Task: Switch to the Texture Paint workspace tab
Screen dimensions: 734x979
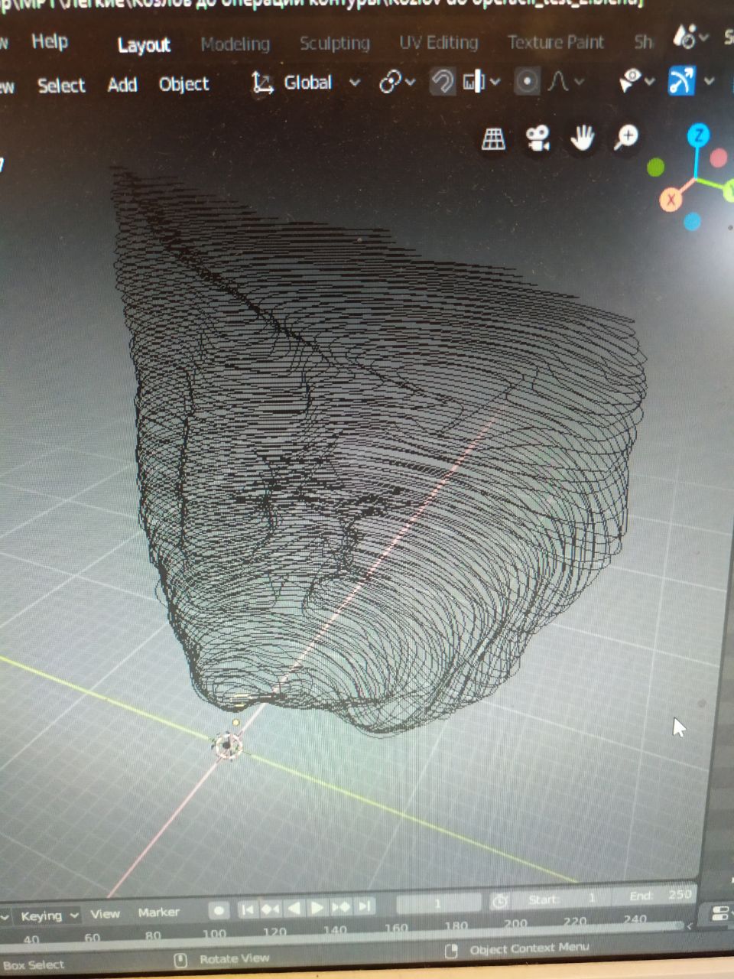Action: [x=556, y=41]
